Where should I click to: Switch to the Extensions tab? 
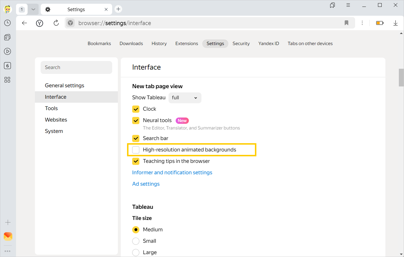click(x=187, y=44)
